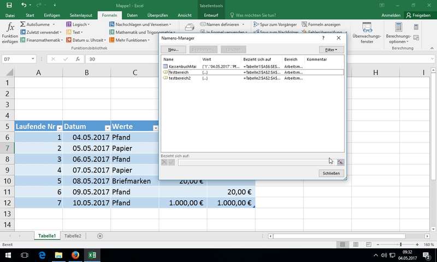Click the Name Box showing D7
This screenshot has width=437, height=262.
click(16, 59)
